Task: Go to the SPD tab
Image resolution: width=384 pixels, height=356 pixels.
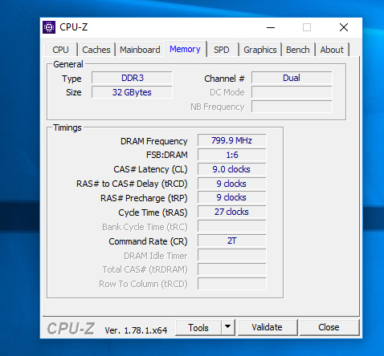Action: tap(222, 50)
